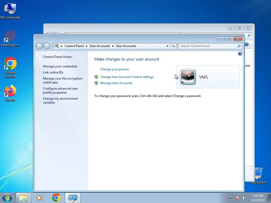Click the Manage User Accounts link
271x203 pixels.
116,83
